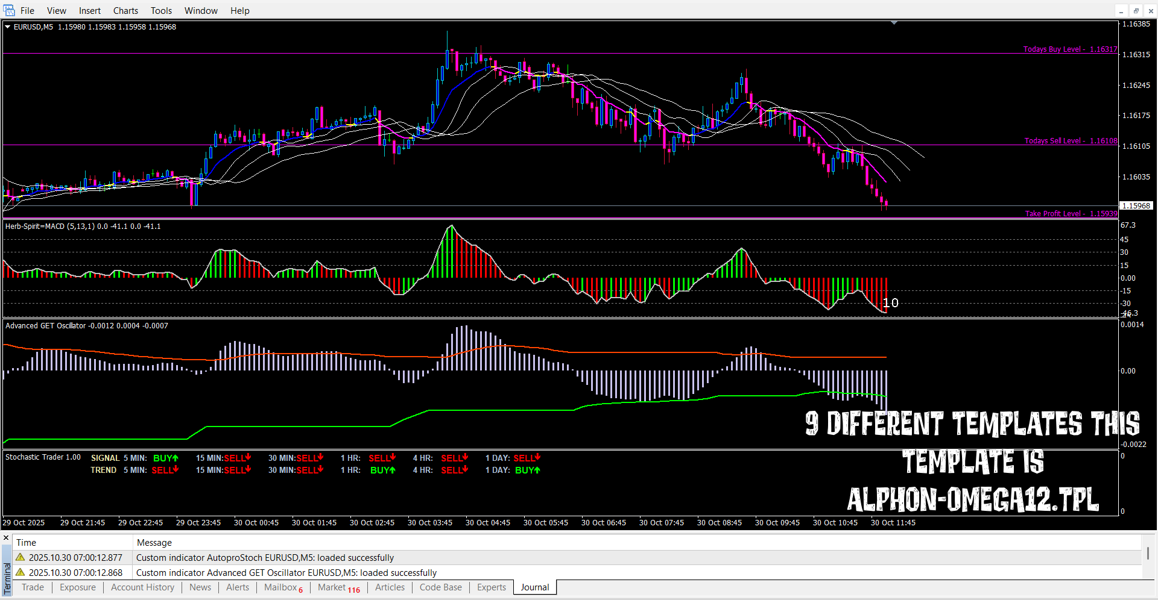Minimize the chart window
Image resolution: width=1158 pixels, height=600 pixels.
coord(1121,11)
